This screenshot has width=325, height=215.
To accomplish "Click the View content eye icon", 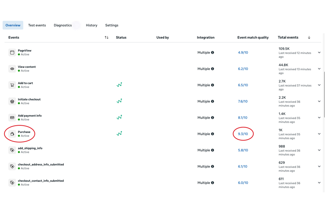I will pos(12,69).
